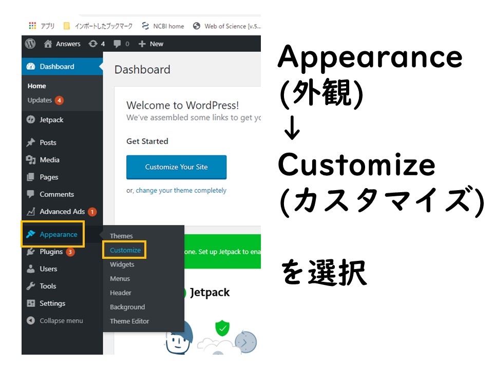The width and height of the screenshot is (493, 369).
Task: Click the Web of Science globe icon
Action: point(197,26)
